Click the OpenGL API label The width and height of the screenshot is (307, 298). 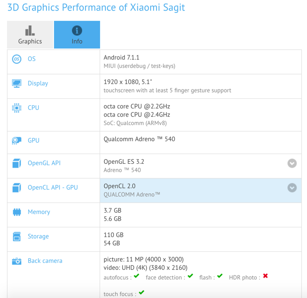click(44, 163)
